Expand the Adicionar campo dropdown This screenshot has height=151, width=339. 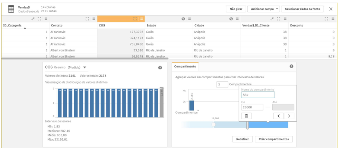pos(264,9)
